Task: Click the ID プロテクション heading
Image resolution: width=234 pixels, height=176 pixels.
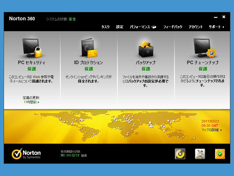Action: point(88,62)
